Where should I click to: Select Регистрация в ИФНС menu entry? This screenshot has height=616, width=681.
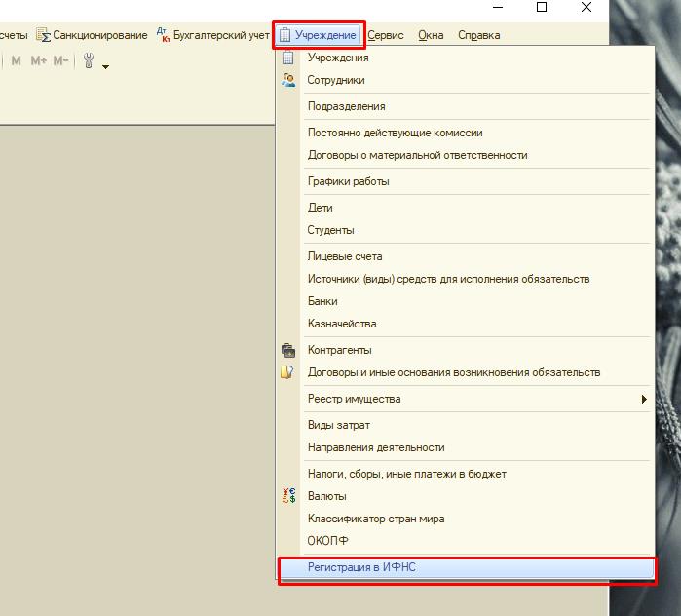coord(362,567)
